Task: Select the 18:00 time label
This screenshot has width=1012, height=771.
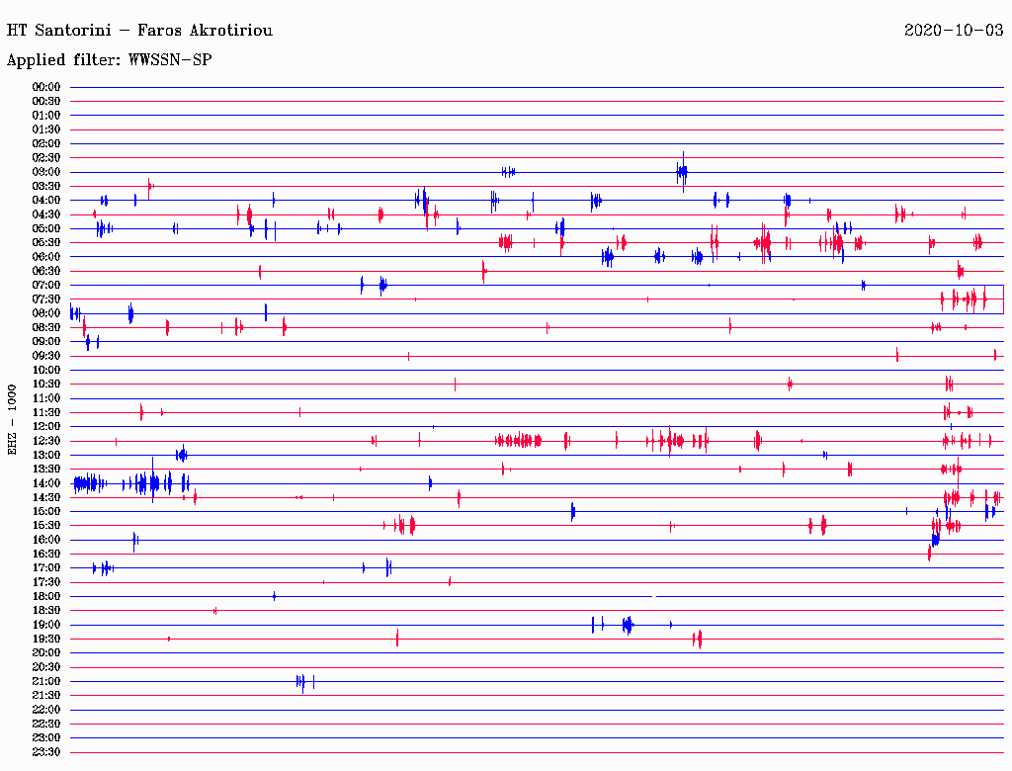Action: pos(45,597)
